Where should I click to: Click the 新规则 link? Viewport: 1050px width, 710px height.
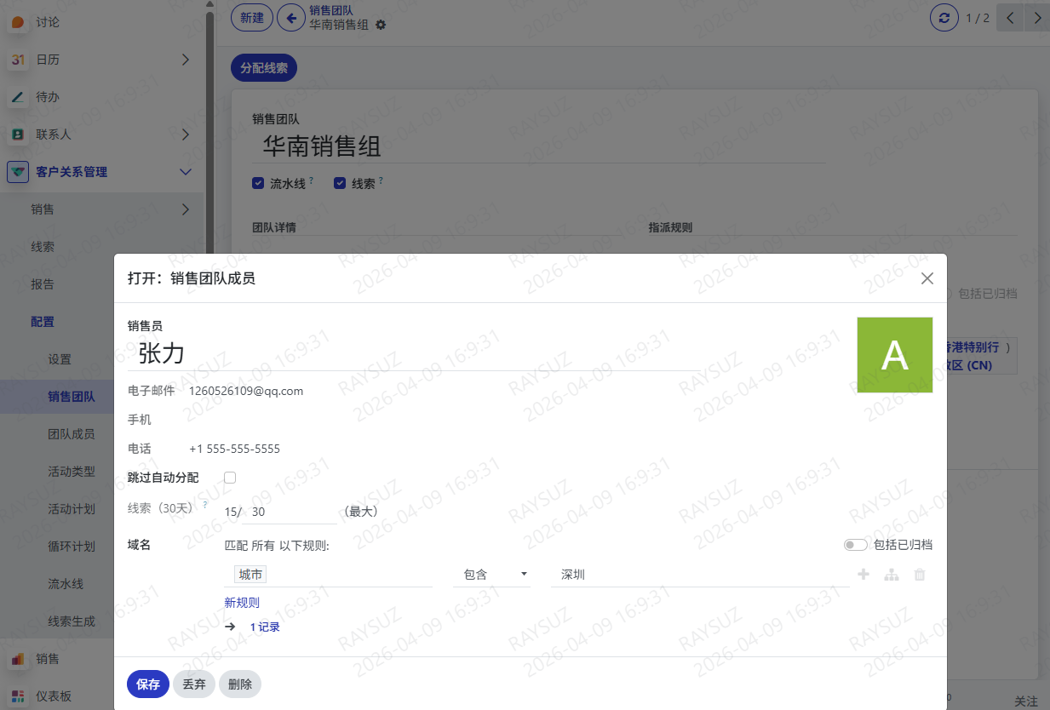[242, 603]
